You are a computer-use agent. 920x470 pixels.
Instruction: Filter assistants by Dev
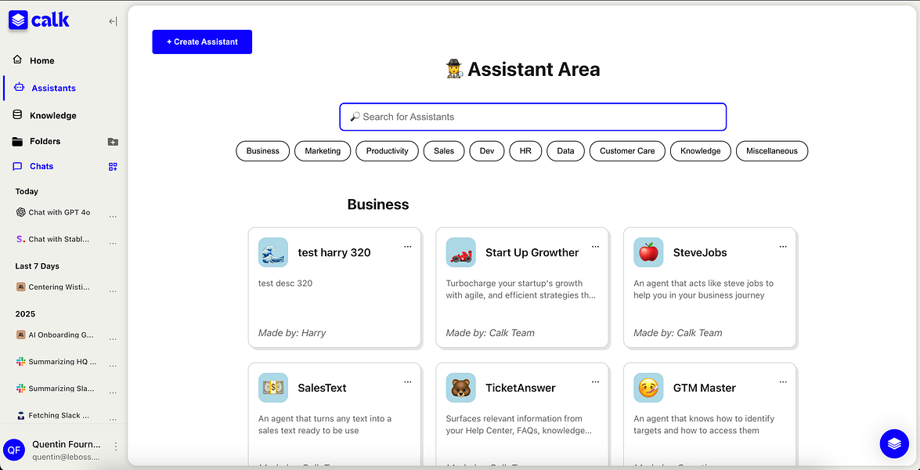(x=487, y=151)
